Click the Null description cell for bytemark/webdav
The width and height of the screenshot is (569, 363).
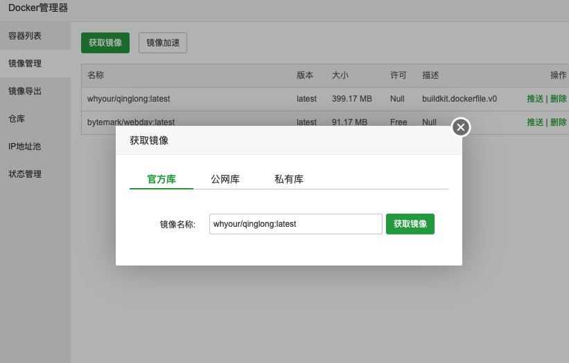pos(429,122)
